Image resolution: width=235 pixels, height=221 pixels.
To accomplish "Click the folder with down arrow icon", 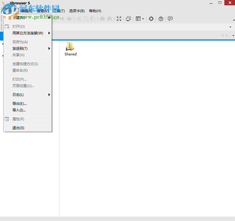I will [110, 19].
